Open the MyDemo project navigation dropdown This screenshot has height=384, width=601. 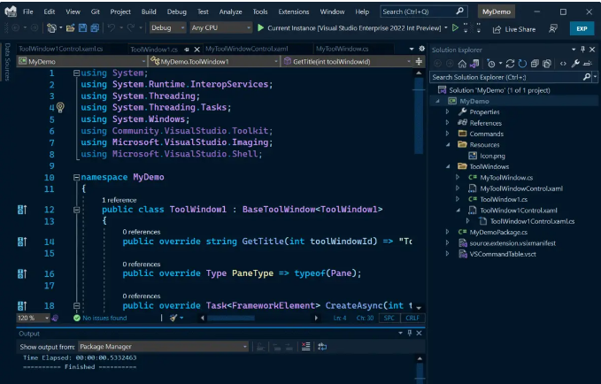(81, 61)
